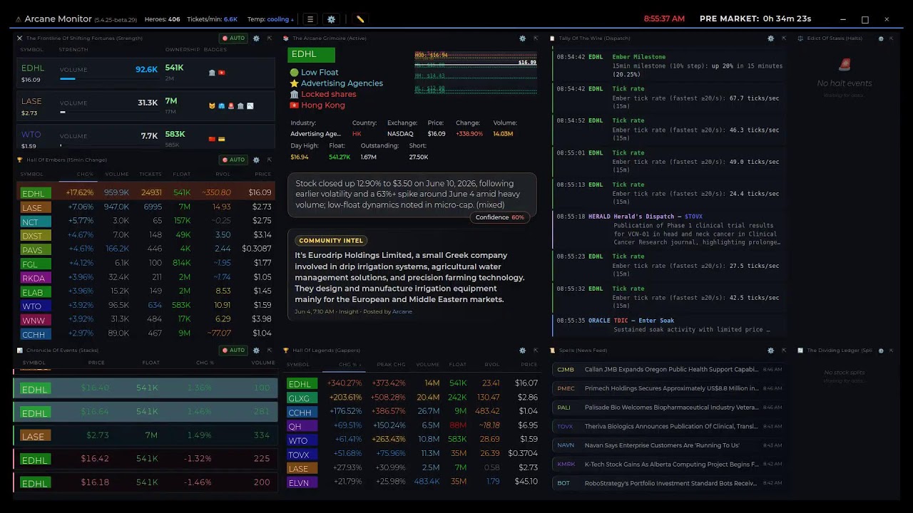Screen dimensions: 913x513
Task: Pop out the Hall Of Embers panel
Action: [x=270, y=160]
